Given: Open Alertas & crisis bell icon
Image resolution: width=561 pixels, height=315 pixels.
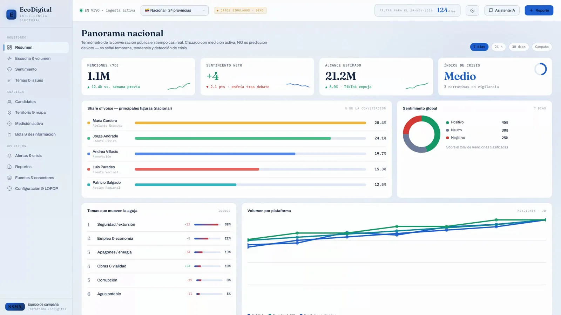Looking at the screenshot, I should tap(9, 156).
